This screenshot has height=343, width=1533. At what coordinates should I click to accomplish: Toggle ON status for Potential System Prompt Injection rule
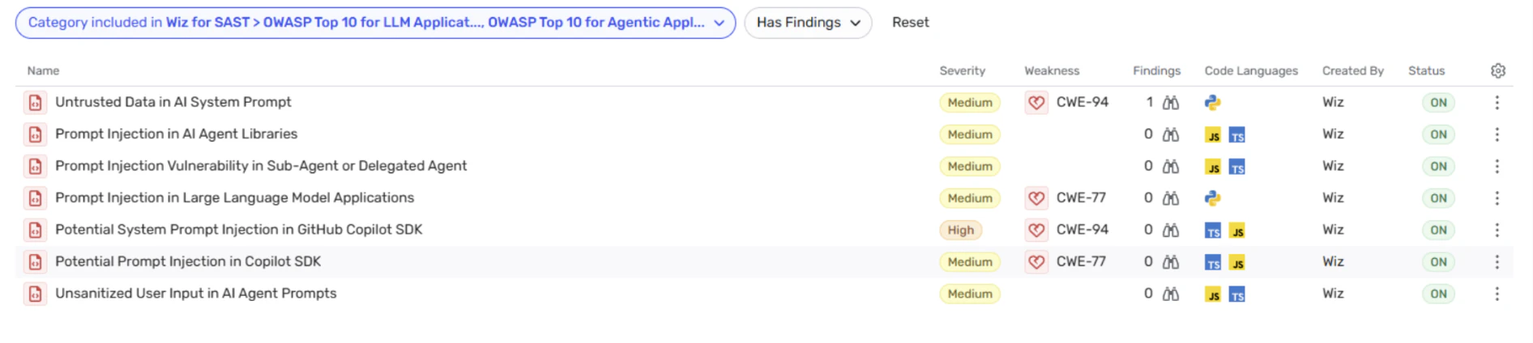pyautogui.click(x=1438, y=231)
